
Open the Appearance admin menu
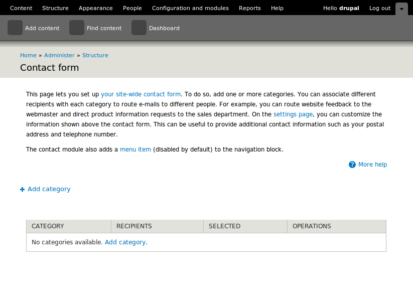tap(96, 8)
